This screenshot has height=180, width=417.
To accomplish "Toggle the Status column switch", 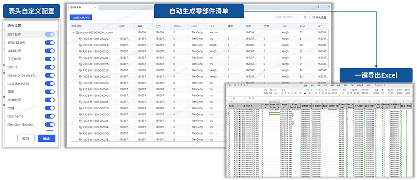I will pos(50,67).
